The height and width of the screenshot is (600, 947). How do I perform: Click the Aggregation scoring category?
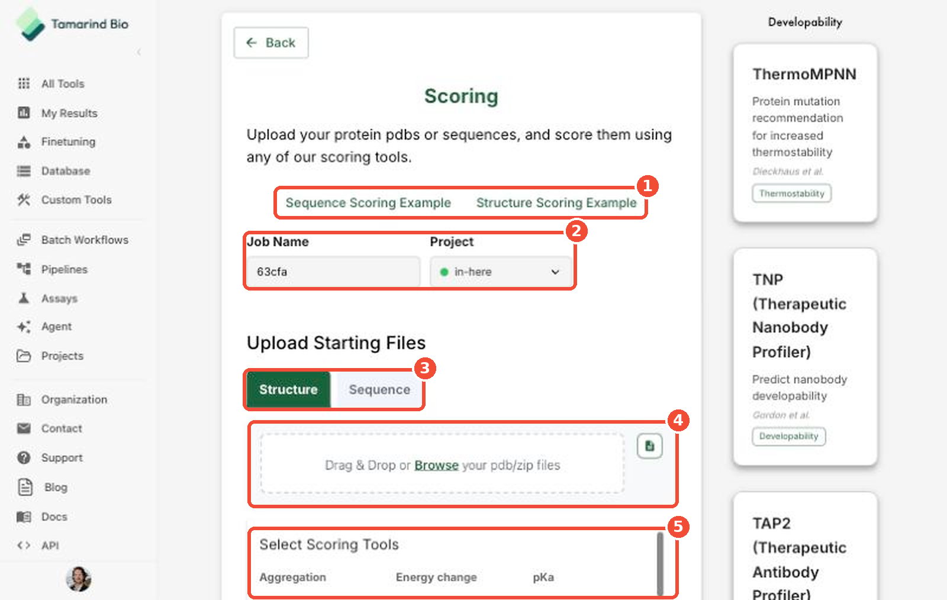292,577
